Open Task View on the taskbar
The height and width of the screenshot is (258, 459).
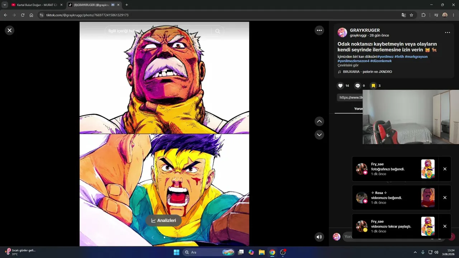click(241, 252)
